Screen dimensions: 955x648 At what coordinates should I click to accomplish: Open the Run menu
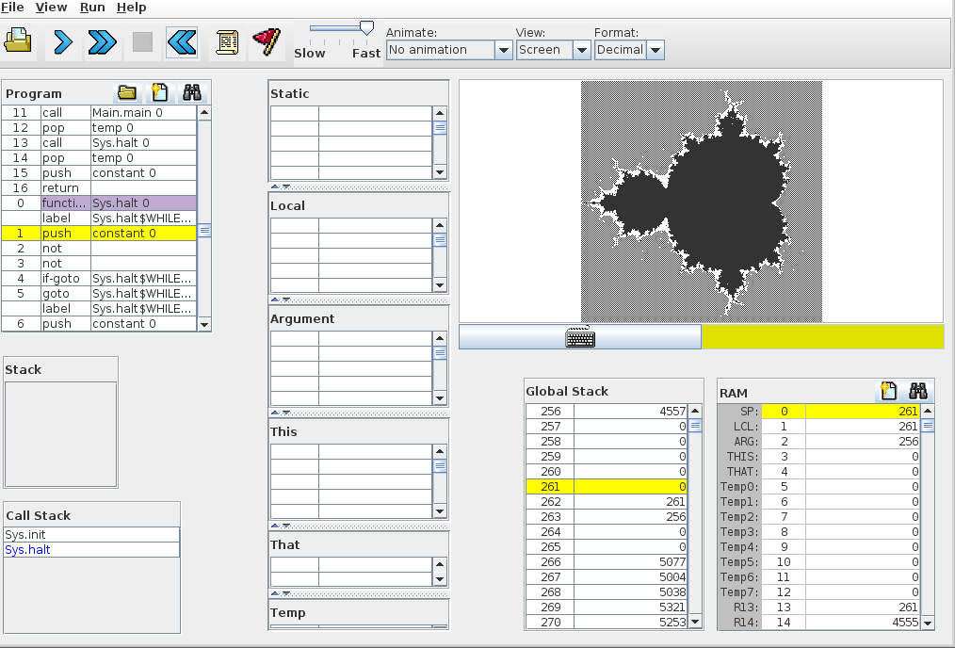pos(92,8)
